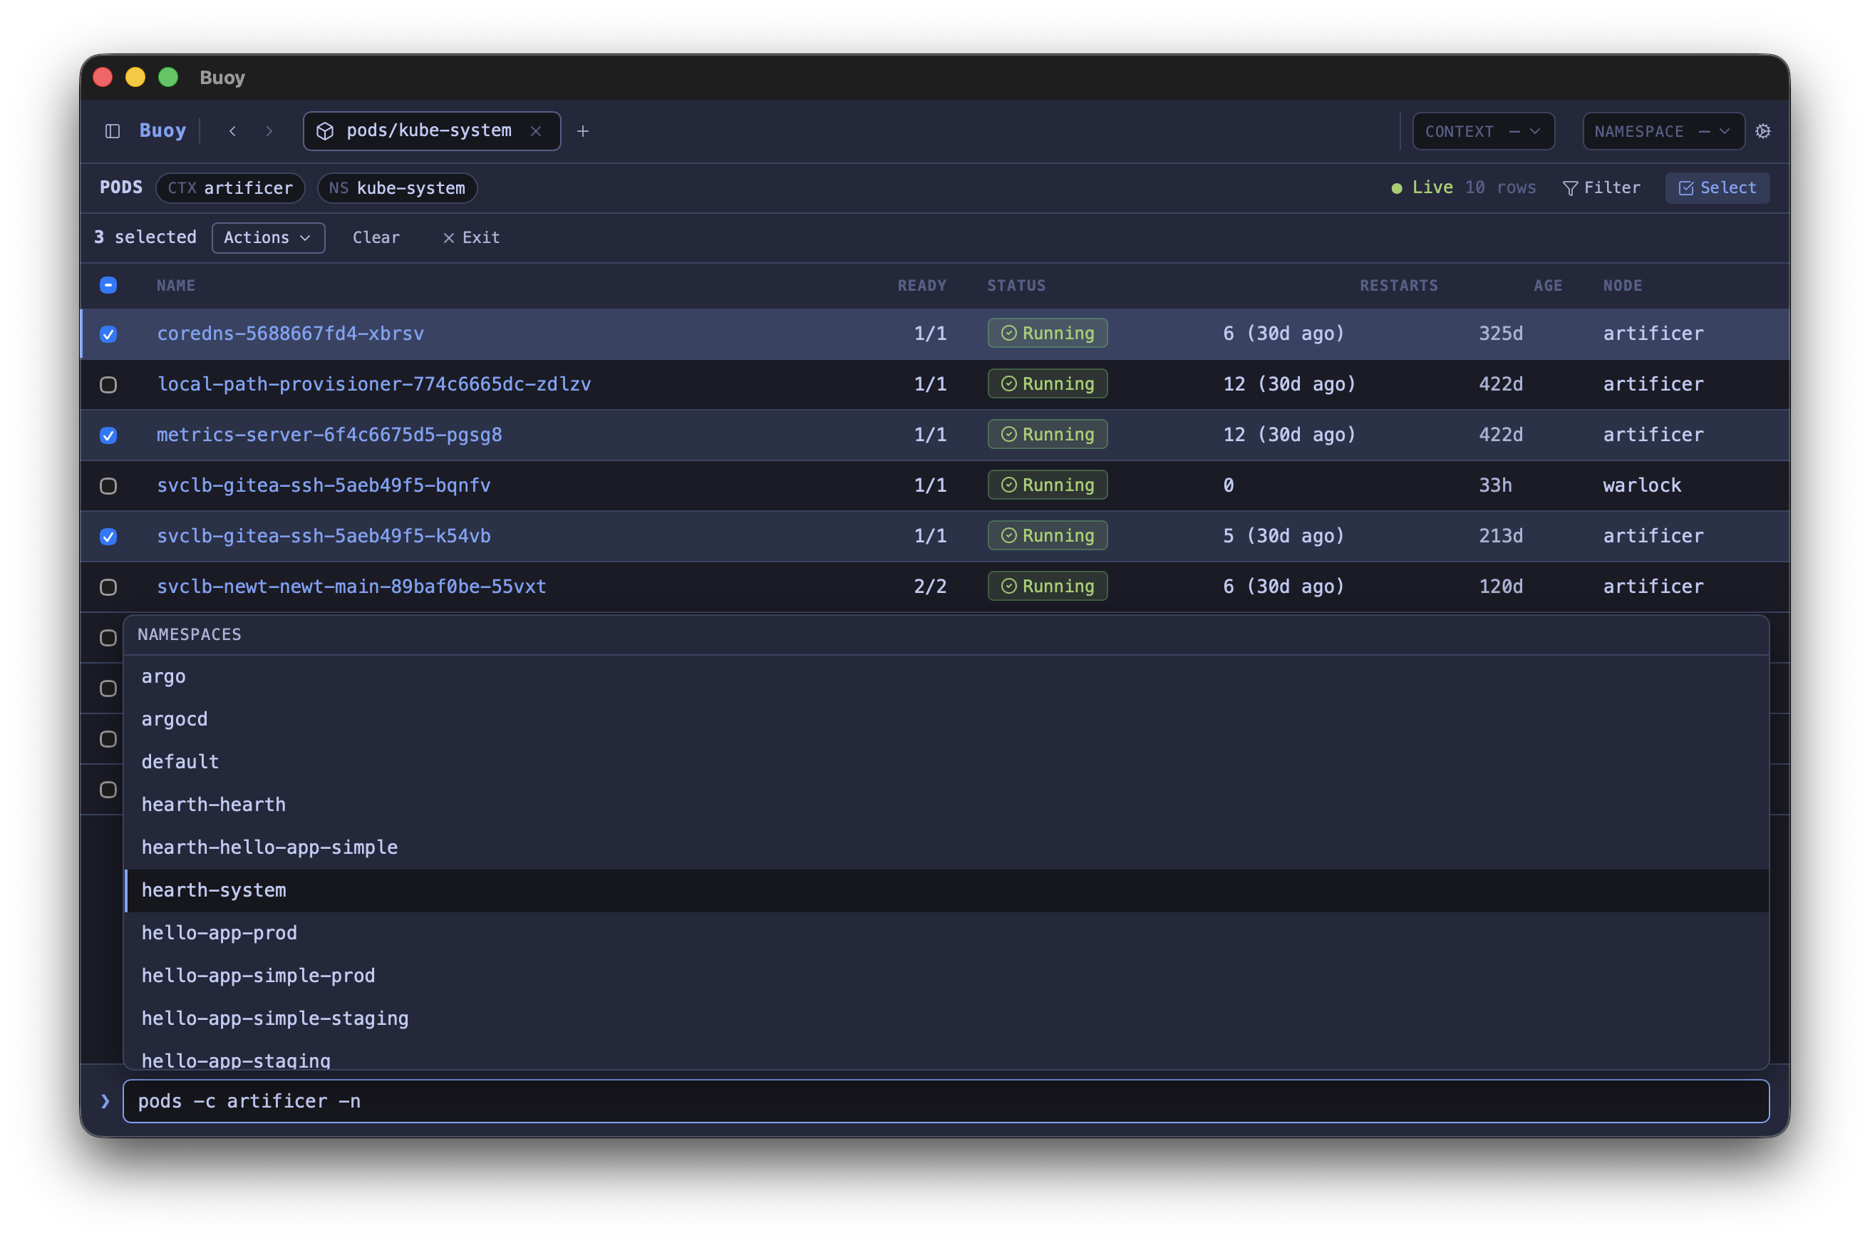Check the svclb-gitea-ssh-5aeb49f5-bqnfv checkbox
Image resolution: width=1870 pixels, height=1243 pixels.
[108, 486]
